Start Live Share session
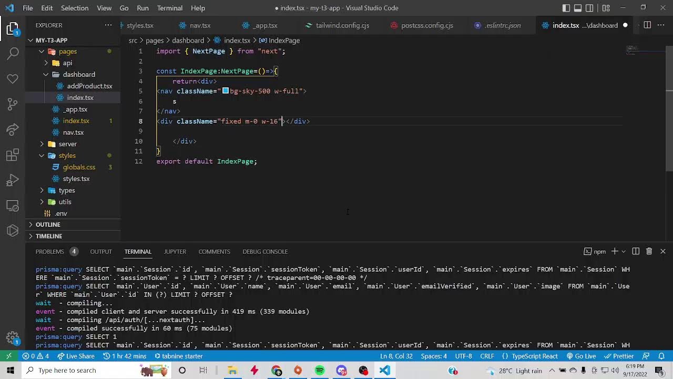 (76, 356)
